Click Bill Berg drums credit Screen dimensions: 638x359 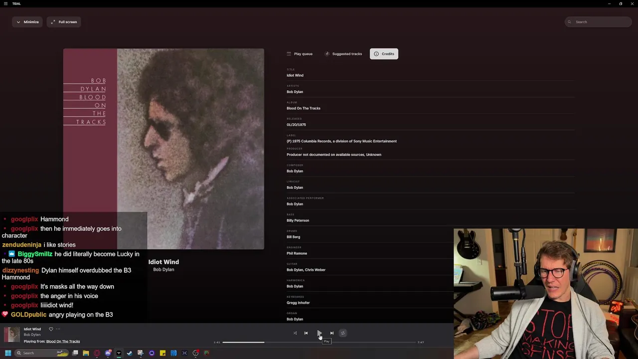(293, 237)
